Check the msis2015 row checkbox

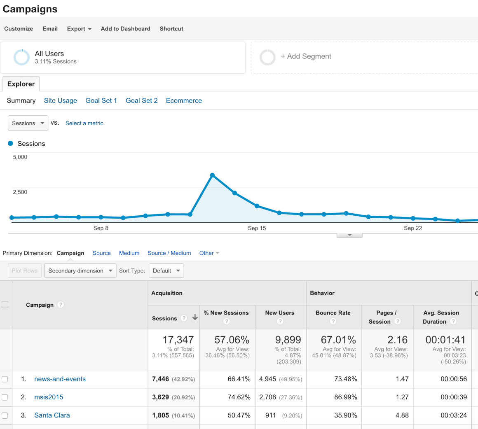[x=5, y=397]
